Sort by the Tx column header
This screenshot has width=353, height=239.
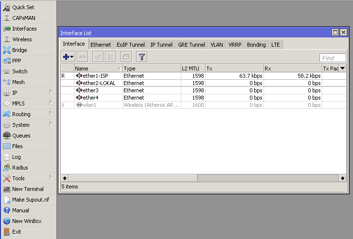pyautogui.click(x=234, y=68)
